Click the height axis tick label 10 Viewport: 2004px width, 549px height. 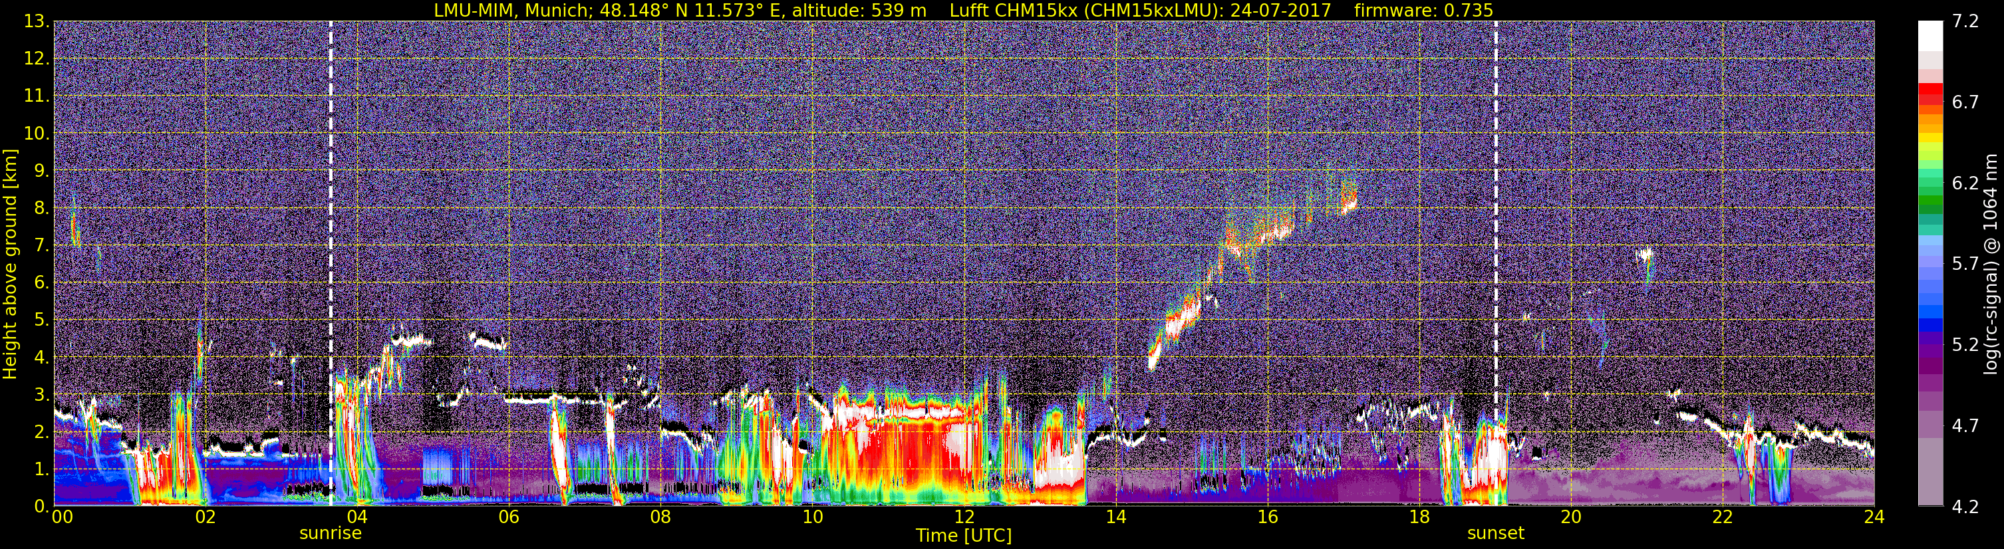click(37, 134)
